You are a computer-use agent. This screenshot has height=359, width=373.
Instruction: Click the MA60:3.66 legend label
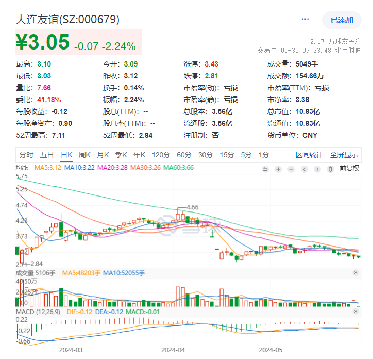[179, 168]
